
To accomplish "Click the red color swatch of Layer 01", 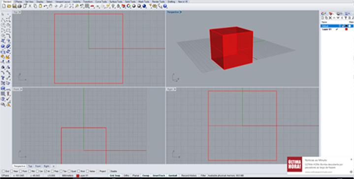I will (346, 30).
